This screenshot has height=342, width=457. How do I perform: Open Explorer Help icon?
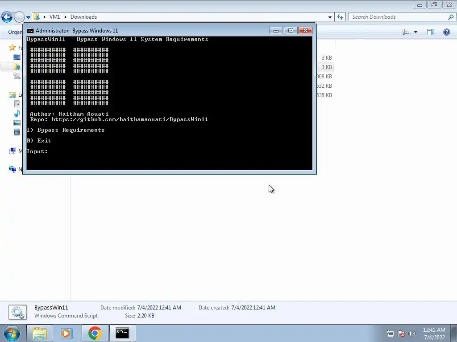[446, 32]
